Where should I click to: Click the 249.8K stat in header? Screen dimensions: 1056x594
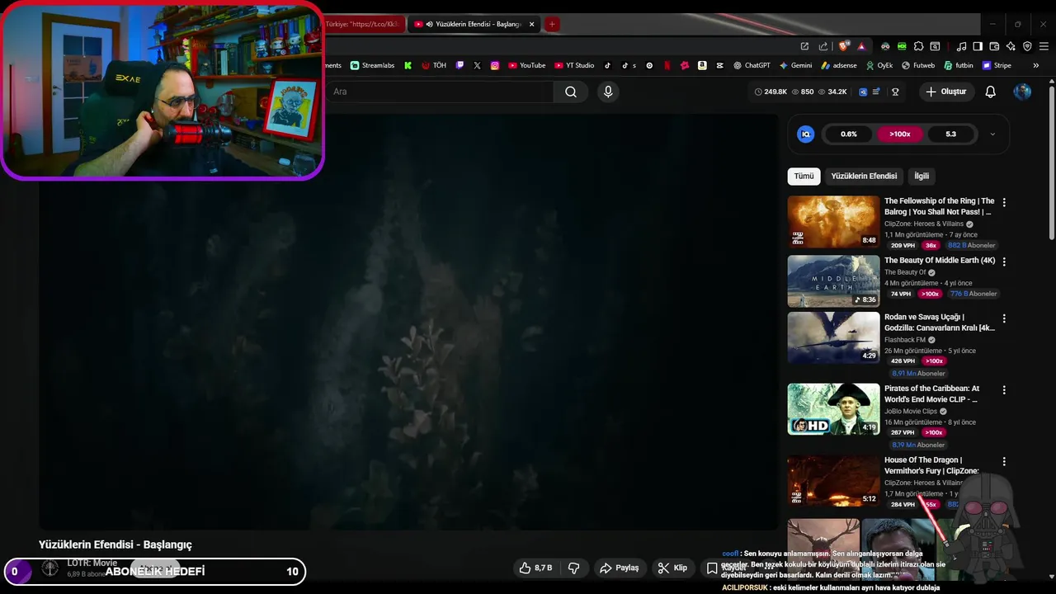pyautogui.click(x=771, y=92)
